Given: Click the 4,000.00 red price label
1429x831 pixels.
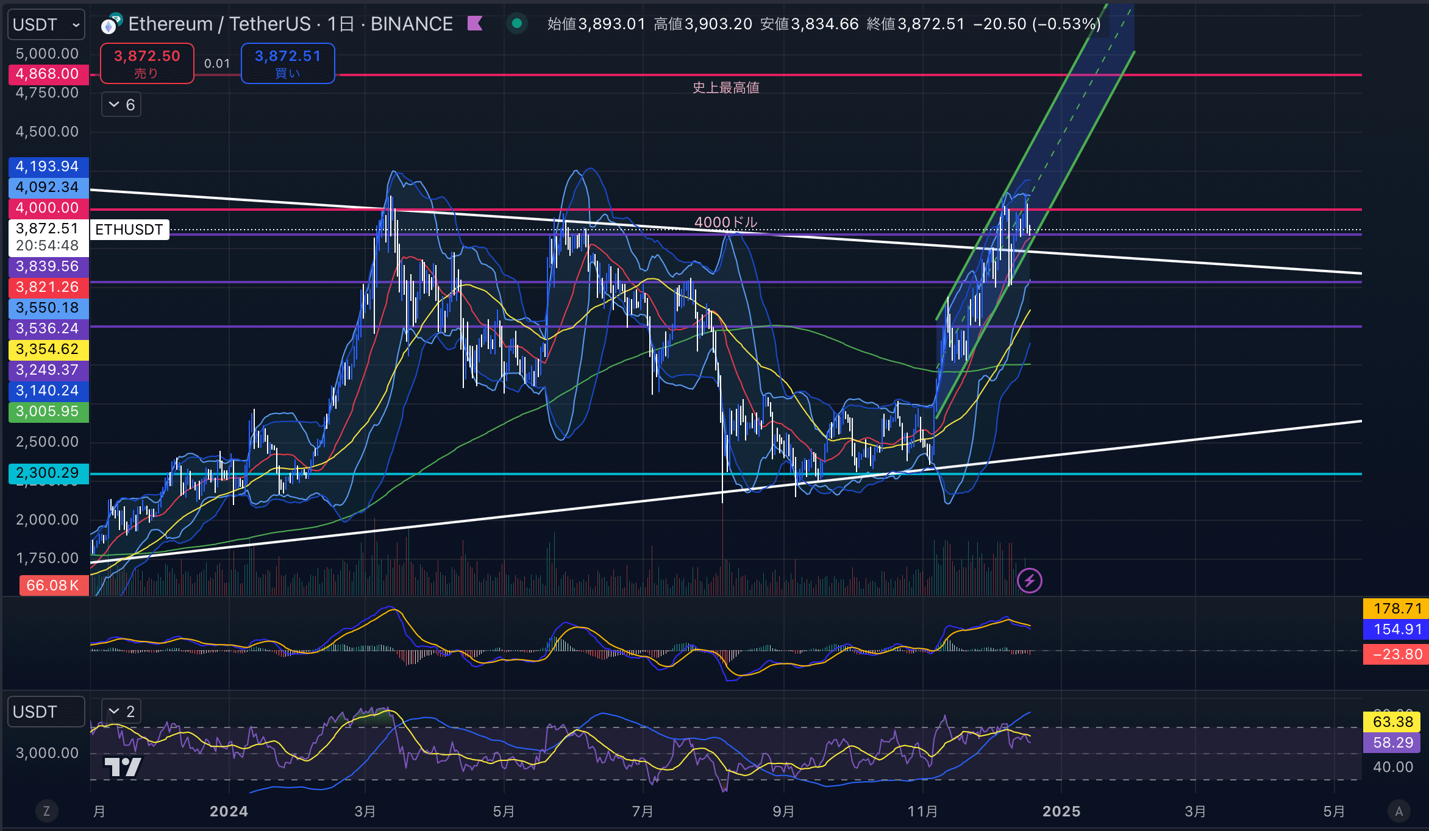Looking at the screenshot, I should [48, 208].
